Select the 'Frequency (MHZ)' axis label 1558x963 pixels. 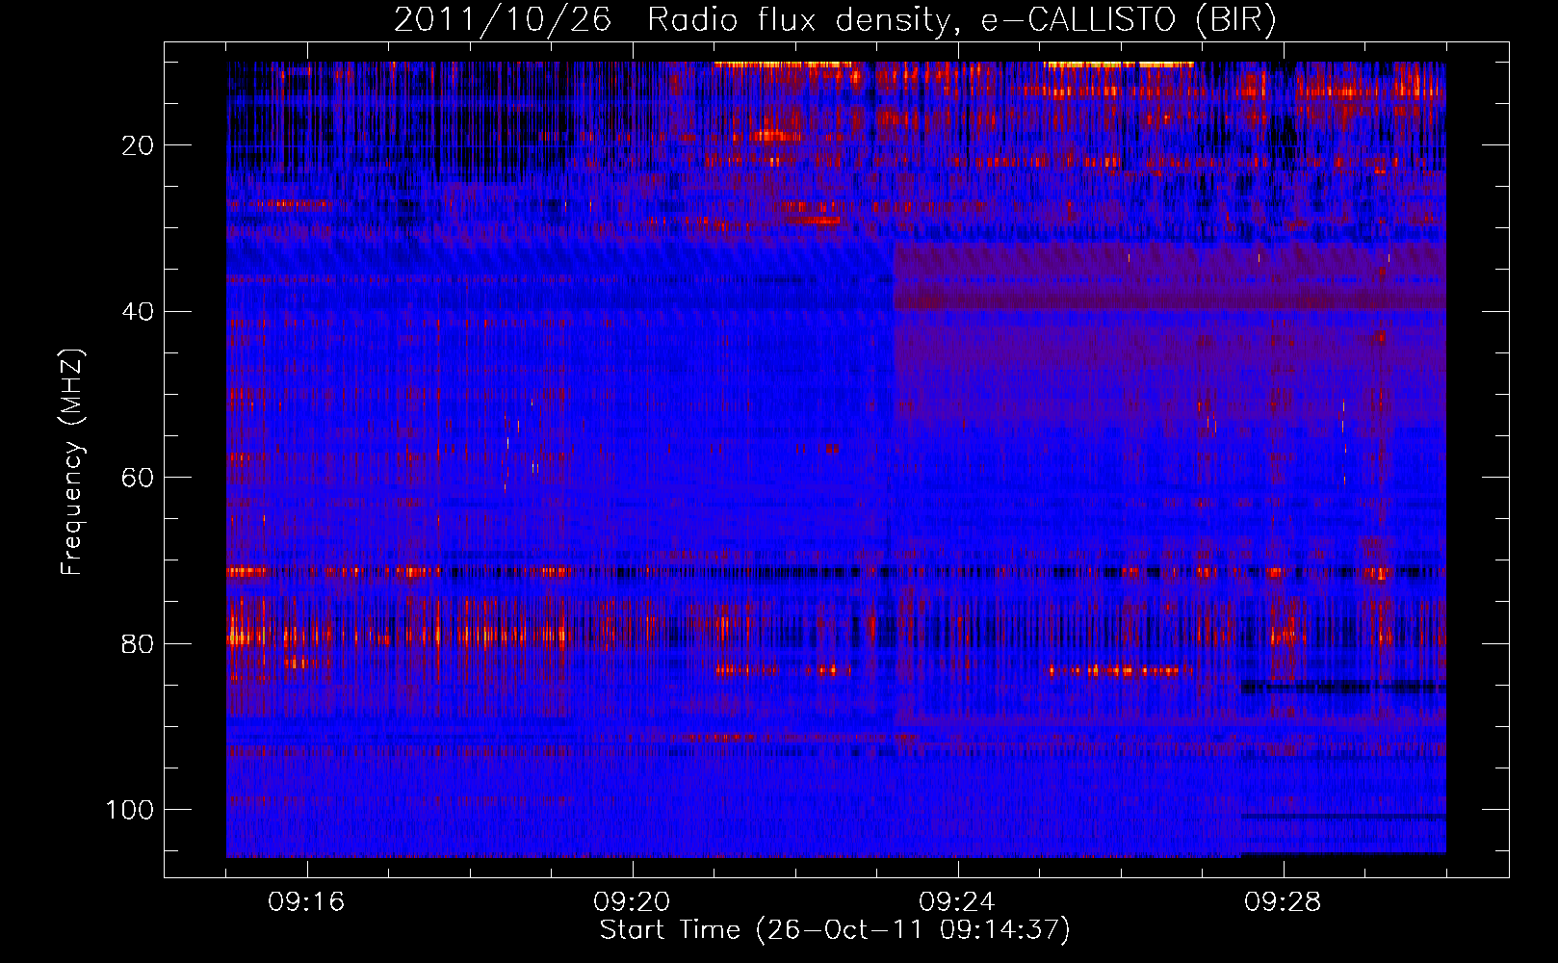point(72,462)
